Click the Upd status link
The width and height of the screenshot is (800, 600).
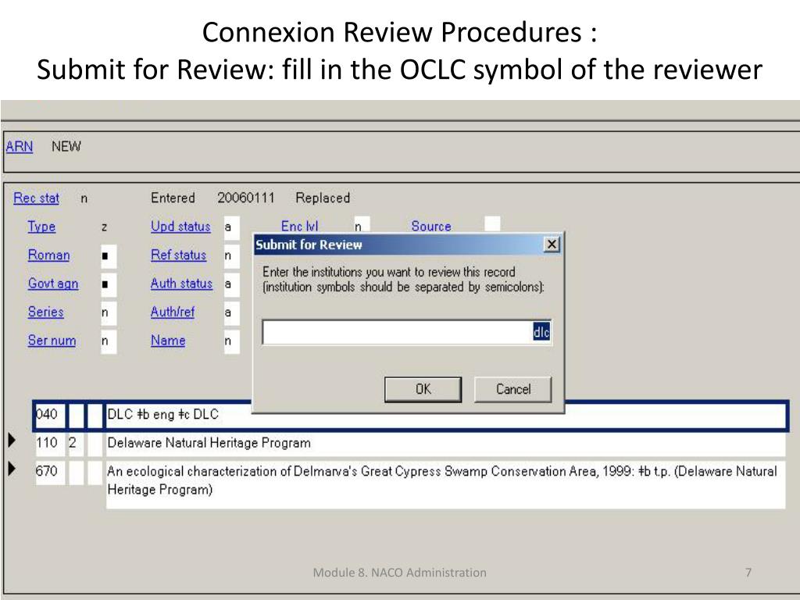coord(180,227)
